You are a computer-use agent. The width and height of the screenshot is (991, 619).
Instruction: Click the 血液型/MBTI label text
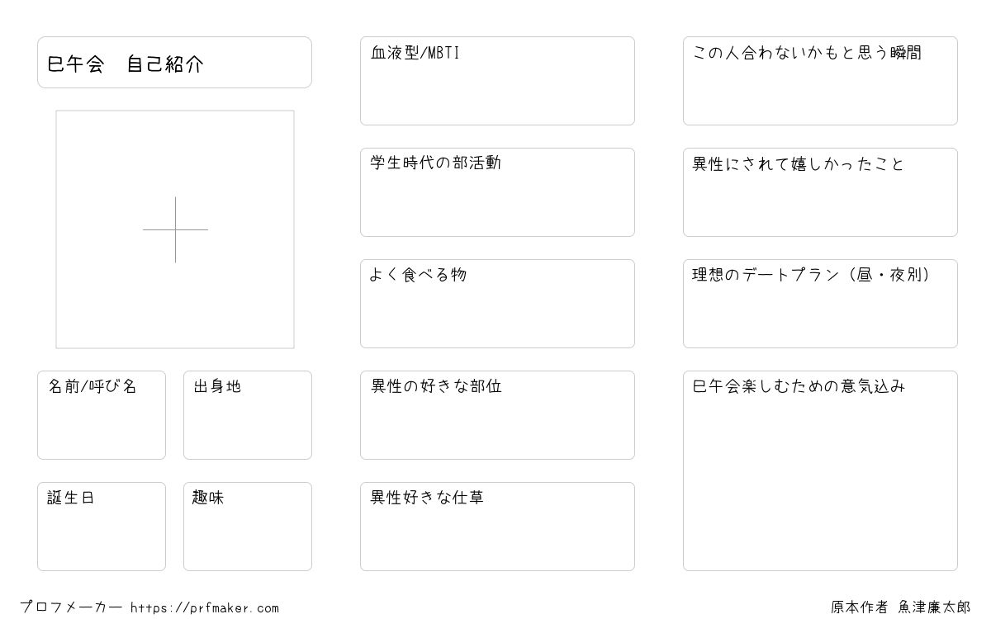click(415, 53)
